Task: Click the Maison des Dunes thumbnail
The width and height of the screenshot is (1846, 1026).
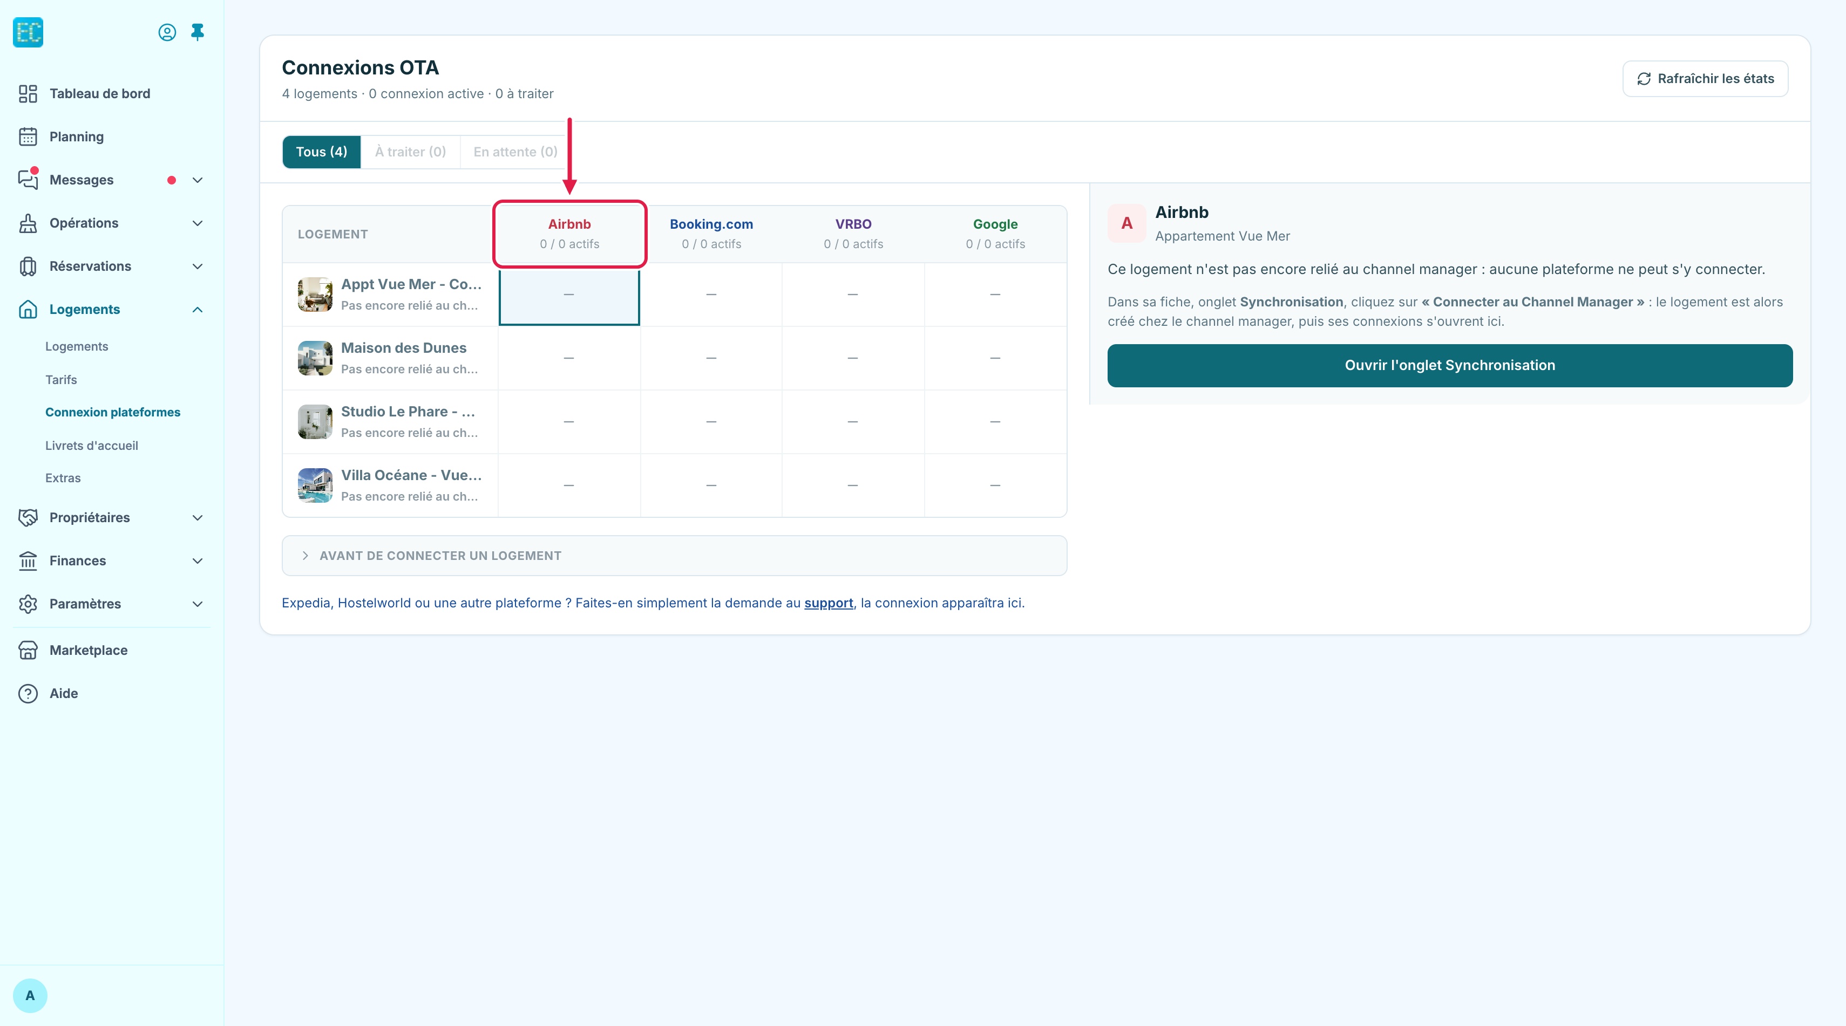Action: click(315, 358)
